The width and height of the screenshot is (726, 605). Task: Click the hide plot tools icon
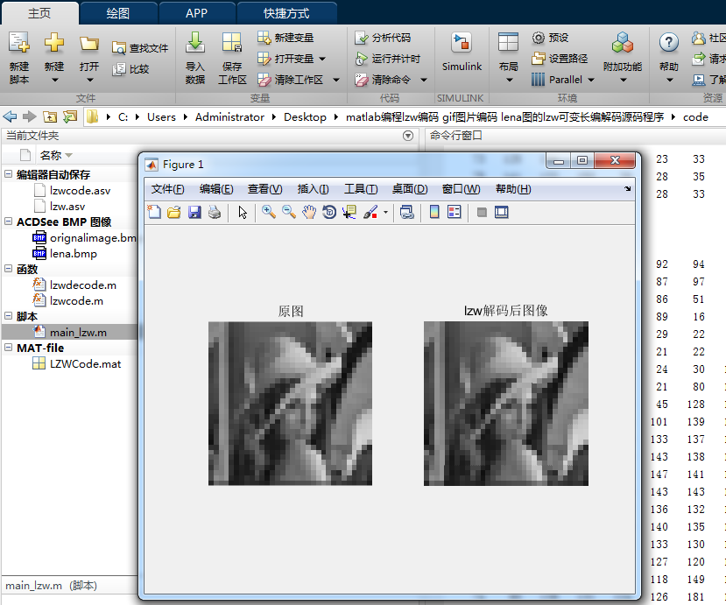(482, 213)
